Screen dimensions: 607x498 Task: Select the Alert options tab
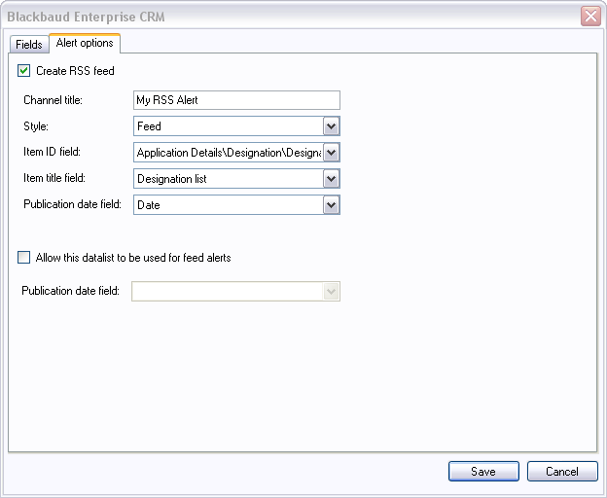85,43
